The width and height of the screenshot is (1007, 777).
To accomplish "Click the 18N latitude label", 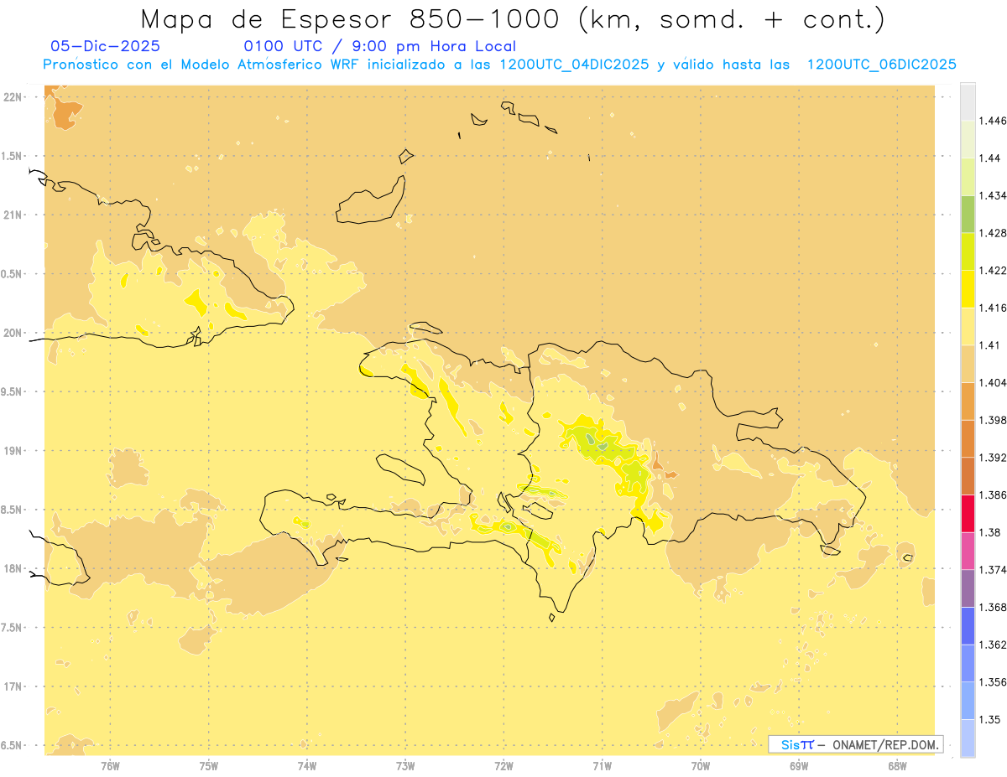I will (14, 568).
